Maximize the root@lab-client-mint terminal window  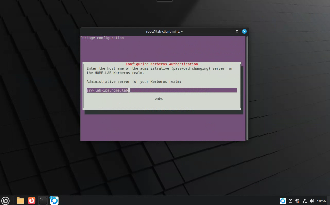pyautogui.click(x=237, y=31)
